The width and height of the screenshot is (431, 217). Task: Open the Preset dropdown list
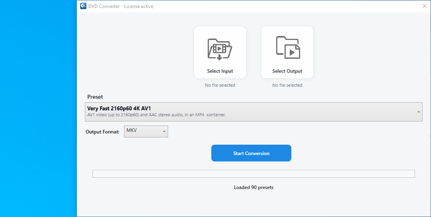[x=254, y=112]
